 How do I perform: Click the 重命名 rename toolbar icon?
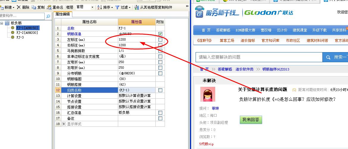click(49, 7)
